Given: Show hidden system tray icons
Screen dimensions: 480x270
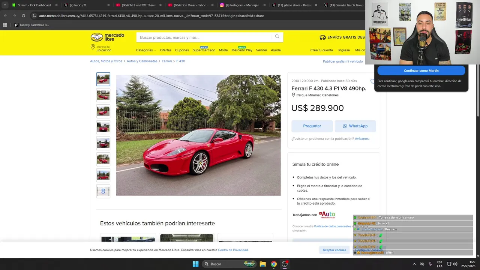Looking at the screenshot, I should pos(414,264).
